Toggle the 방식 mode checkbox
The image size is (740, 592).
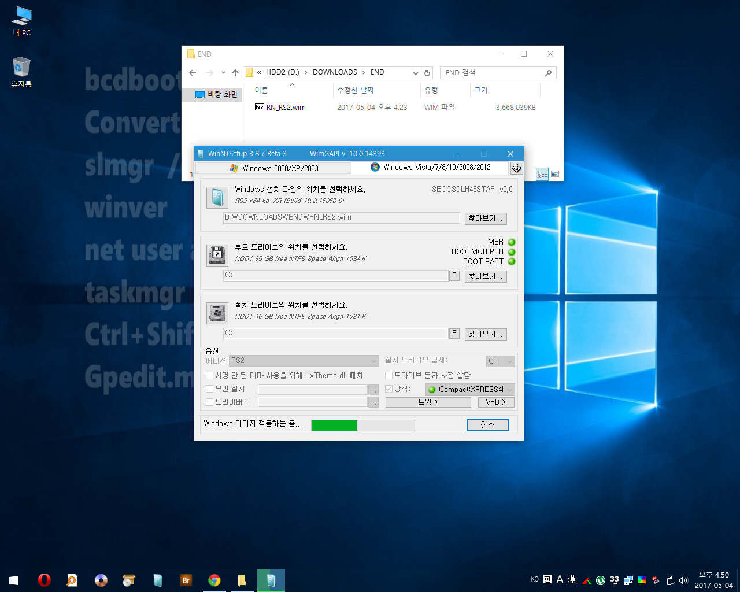pyautogui.click(x=389, y=388)
